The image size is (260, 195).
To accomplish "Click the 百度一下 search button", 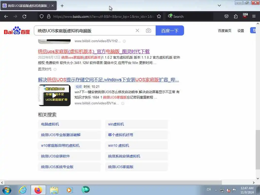I will (170, 30).
